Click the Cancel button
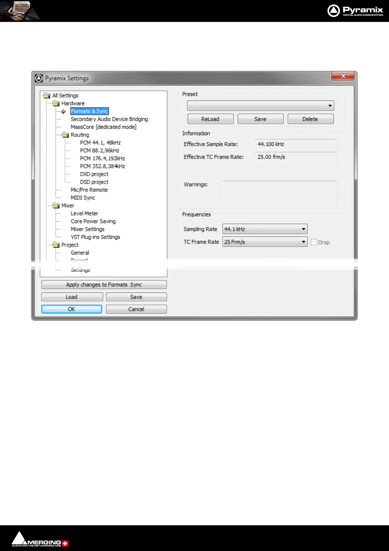Image resolution: width=389 pixels, height=551 pixels. click(136, 309)
